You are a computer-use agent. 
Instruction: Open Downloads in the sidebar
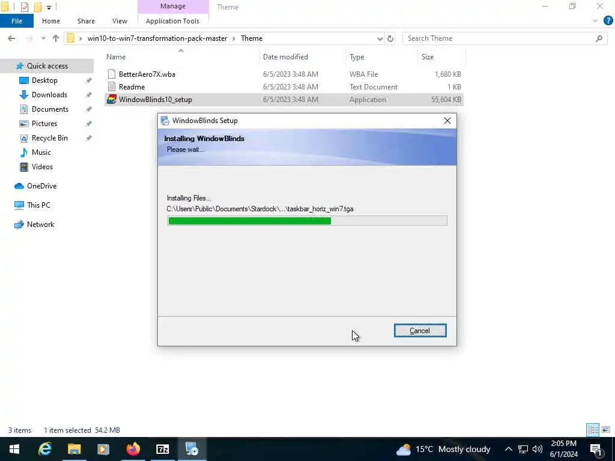pos(49,95)
